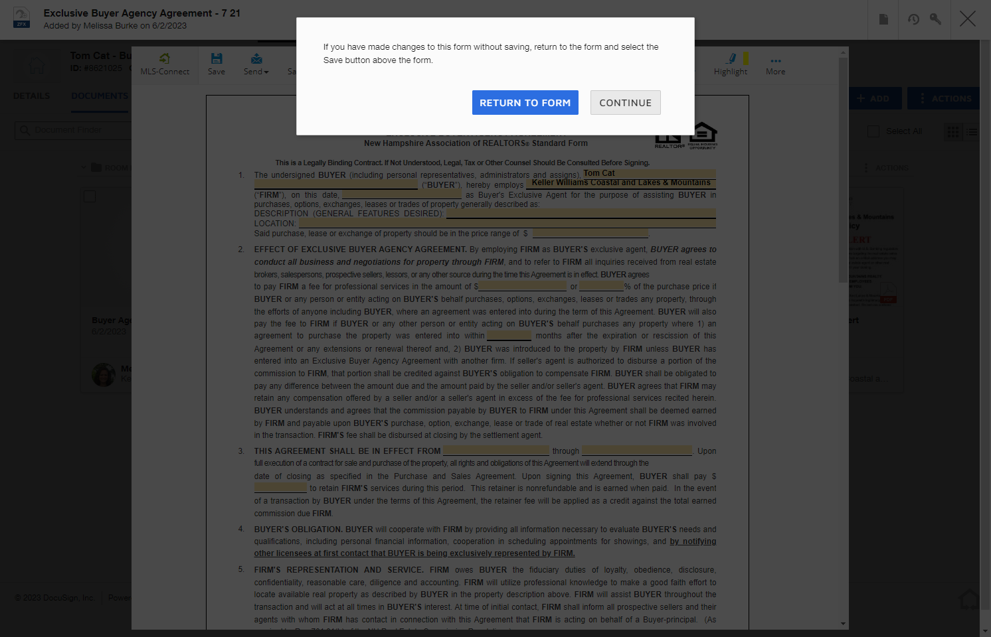Click the Continue button in dialog
This screenshot has width=991, height=637.
(625, 103)
